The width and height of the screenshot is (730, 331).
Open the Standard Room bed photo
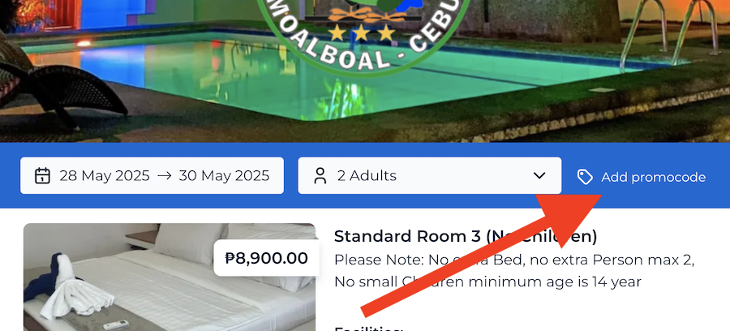coord(170,277)
